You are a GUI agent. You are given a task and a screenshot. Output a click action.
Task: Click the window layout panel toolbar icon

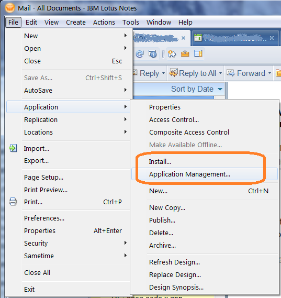pyautogui.click(x=198, y=53)
